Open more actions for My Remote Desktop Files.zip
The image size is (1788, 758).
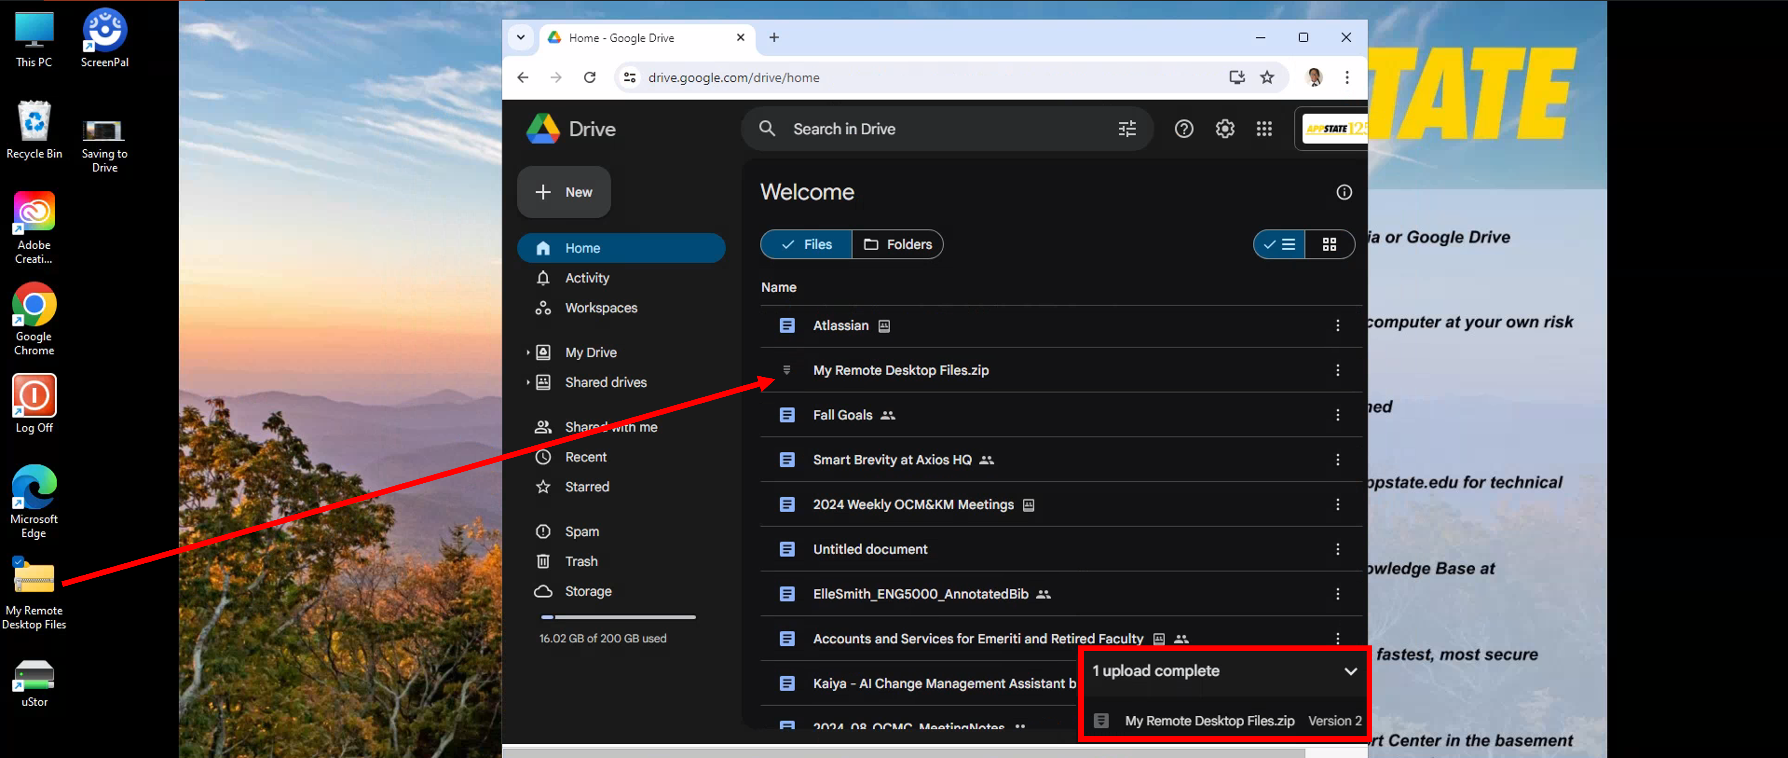tap(1337, 370)
